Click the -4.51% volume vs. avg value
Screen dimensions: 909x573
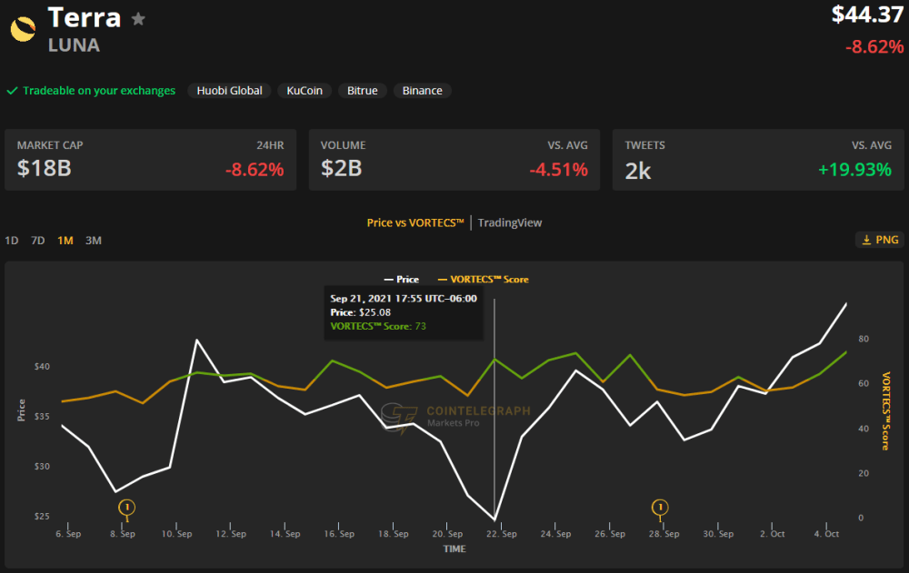click(558, 170)
